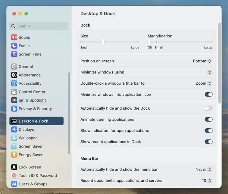Click the red close window button
228x194 pixels.
[14, 14]
